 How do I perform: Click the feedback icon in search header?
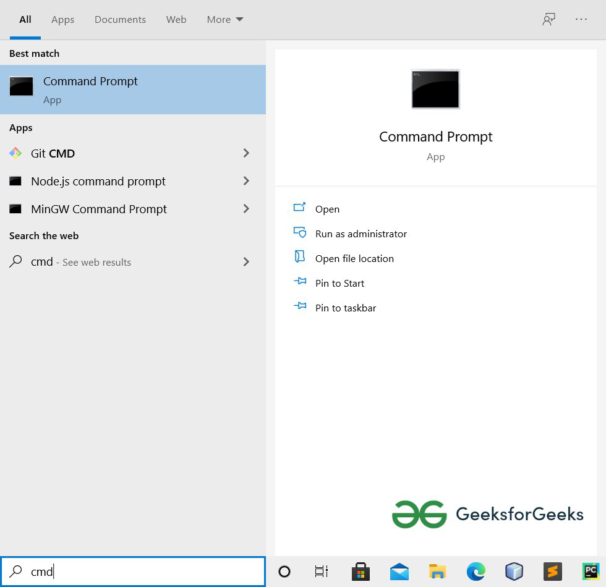548,19
